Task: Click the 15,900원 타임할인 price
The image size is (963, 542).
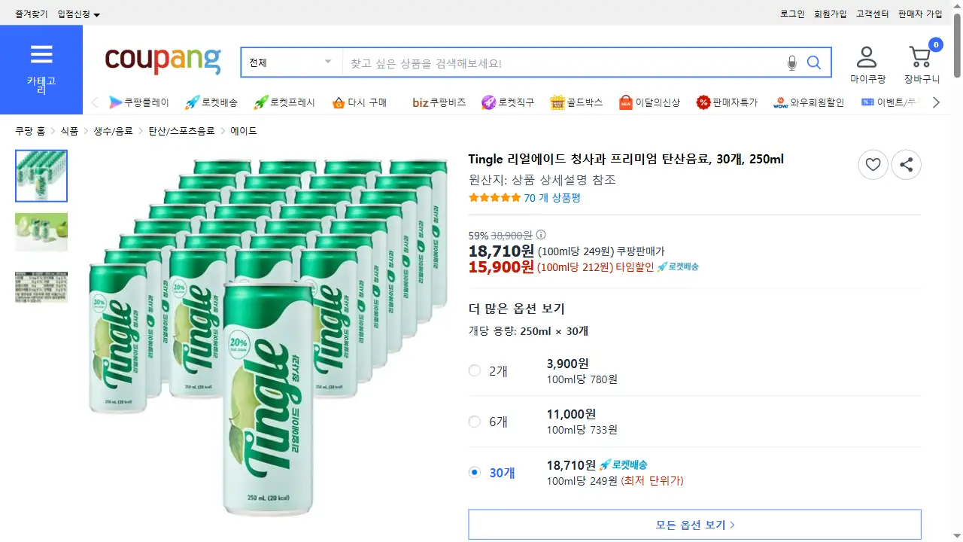Action: click(501, 266)
